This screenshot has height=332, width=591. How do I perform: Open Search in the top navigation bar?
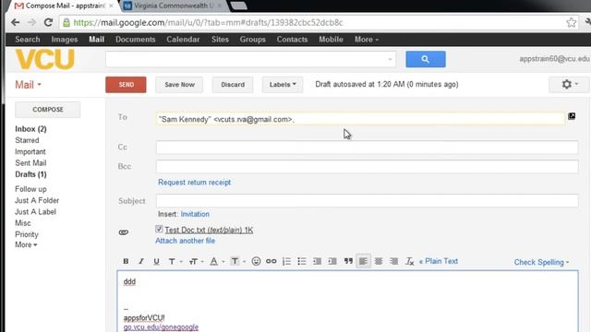(28, 40)
